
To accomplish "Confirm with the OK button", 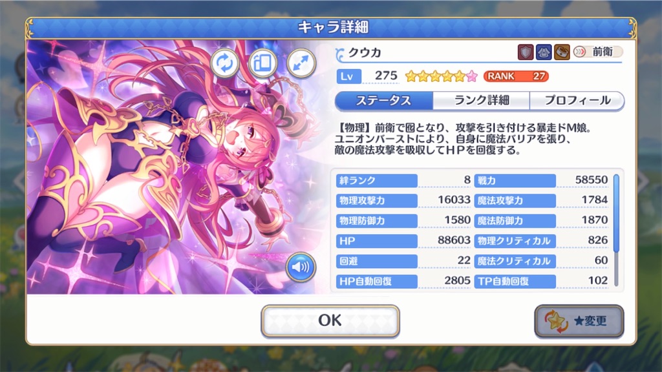I will [x=330, y=320].
